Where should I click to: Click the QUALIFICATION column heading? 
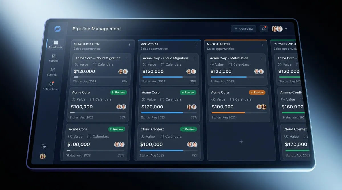click(x=87, y=44)
